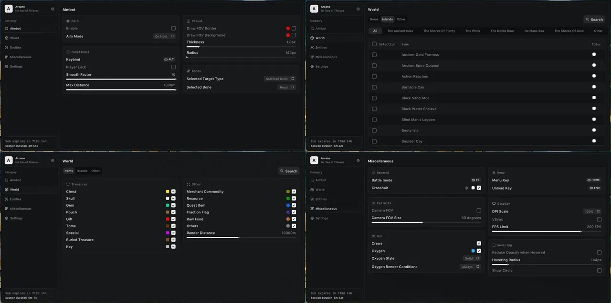Expand the Selected Bone Head dropdown

pyautogui.click(x=287, y=87)
